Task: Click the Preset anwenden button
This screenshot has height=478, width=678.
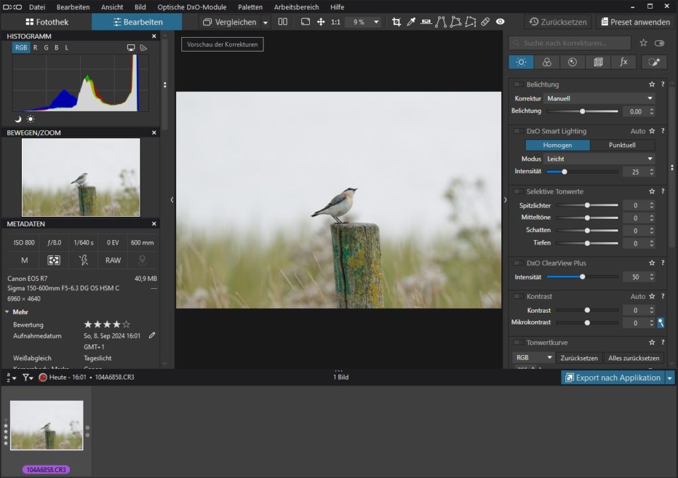Action: pyautogui.click(x=635, y=22)
